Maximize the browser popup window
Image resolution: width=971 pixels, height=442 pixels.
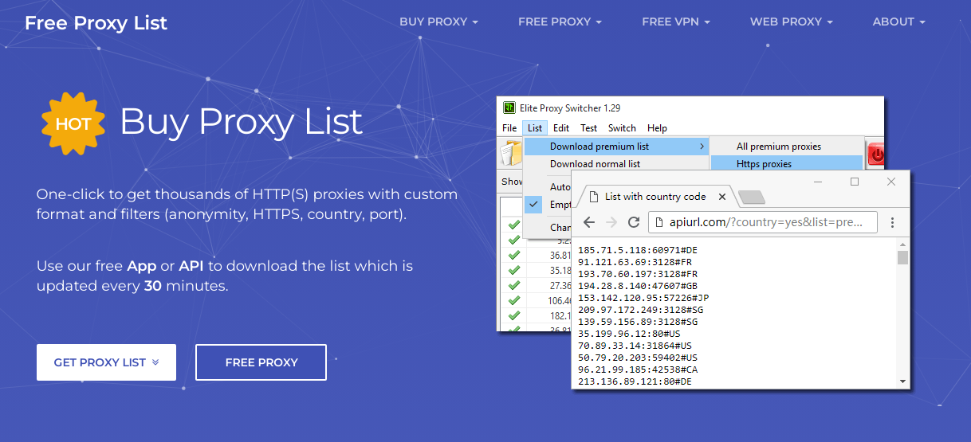tap(855, 182)
